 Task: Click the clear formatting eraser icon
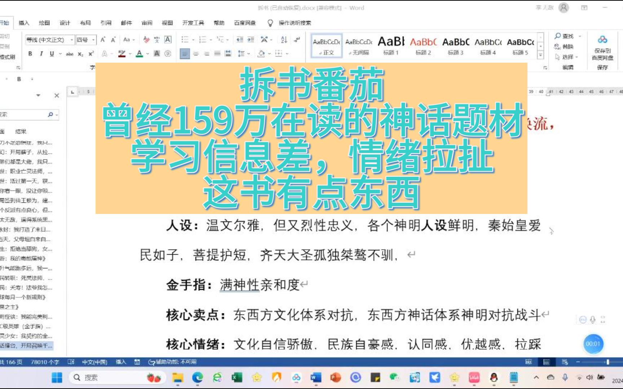(x=146, y=40)
